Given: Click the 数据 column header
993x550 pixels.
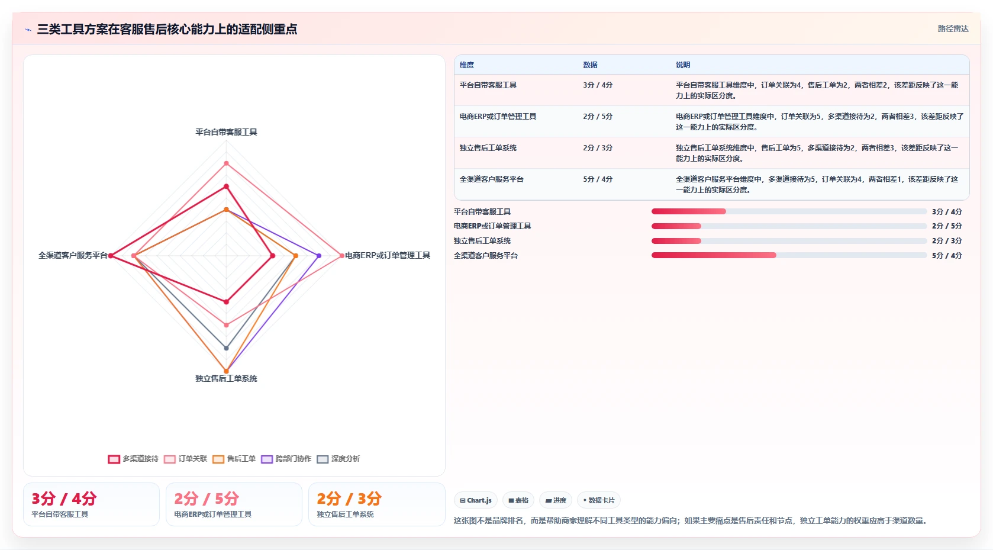Looking at the screenshot, I should coord(590,65).
